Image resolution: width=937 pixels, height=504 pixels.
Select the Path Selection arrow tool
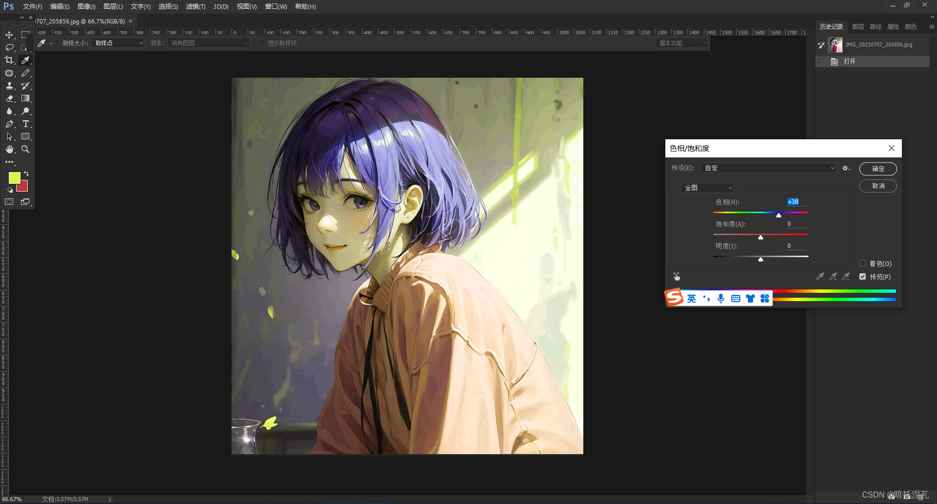9,136
